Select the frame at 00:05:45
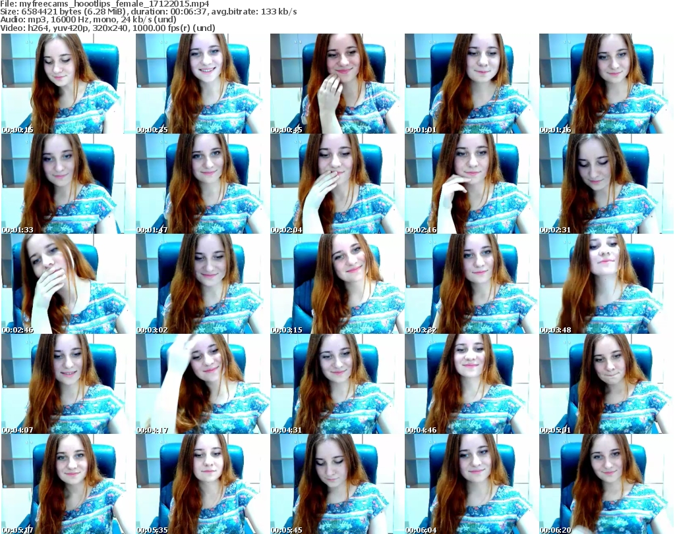Screen dimensions: 675x534 337,484
